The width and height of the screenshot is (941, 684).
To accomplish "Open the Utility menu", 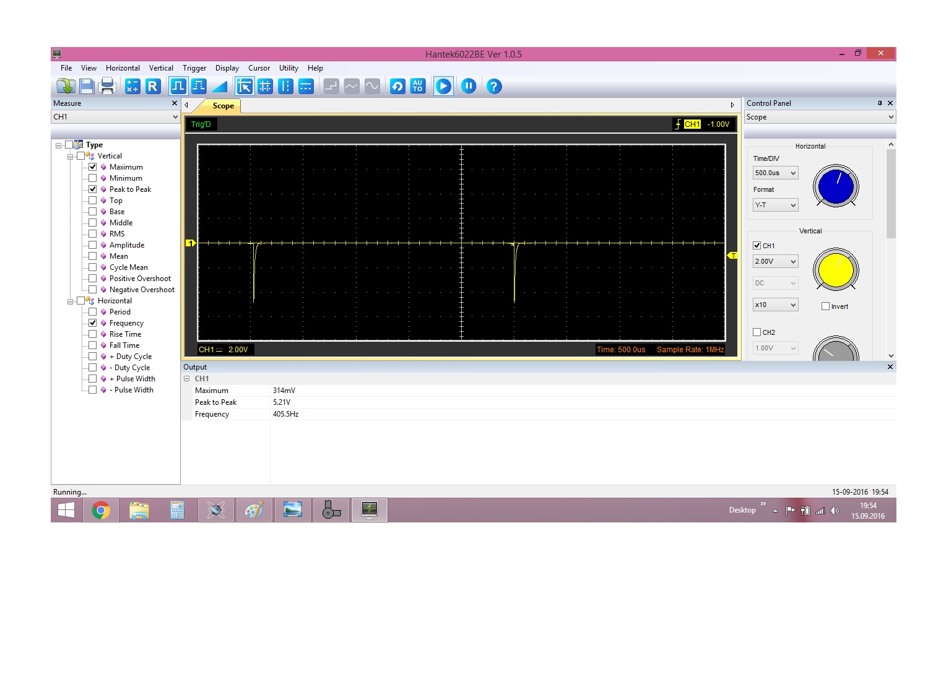I will [288, 68].
